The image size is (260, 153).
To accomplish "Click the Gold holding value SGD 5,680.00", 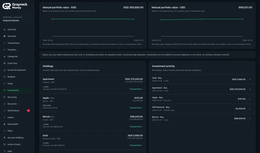I will pyautogui.click(x=135, y=135).
